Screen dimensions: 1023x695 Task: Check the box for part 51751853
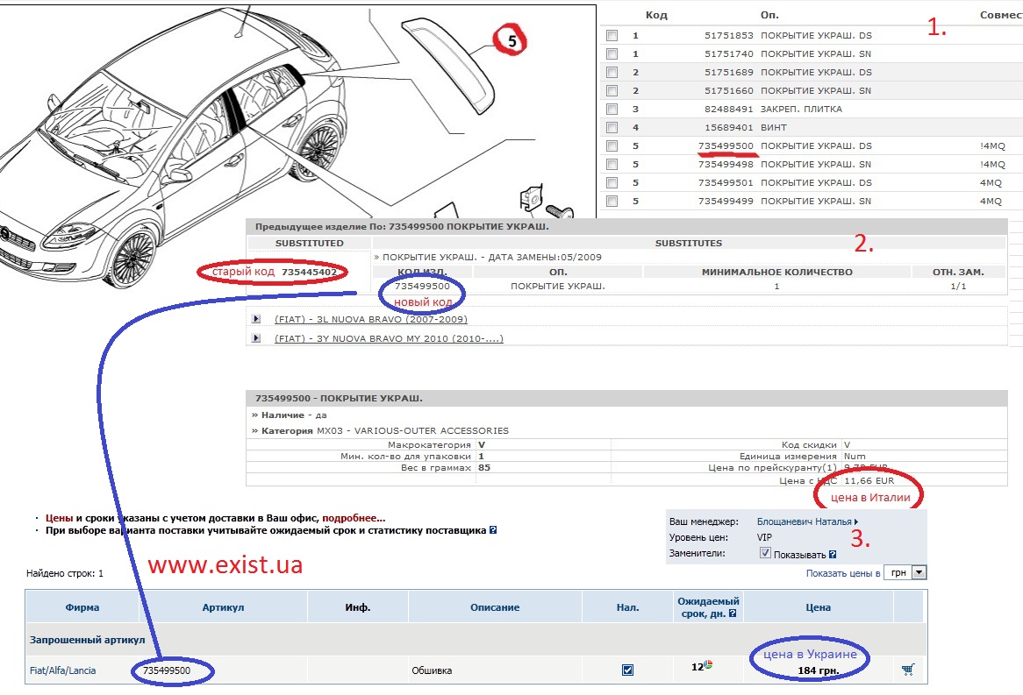pos(612,36)
